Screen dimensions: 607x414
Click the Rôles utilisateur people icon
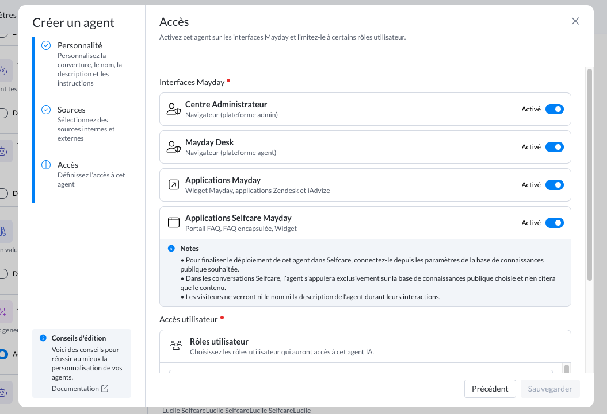point(176,345)
